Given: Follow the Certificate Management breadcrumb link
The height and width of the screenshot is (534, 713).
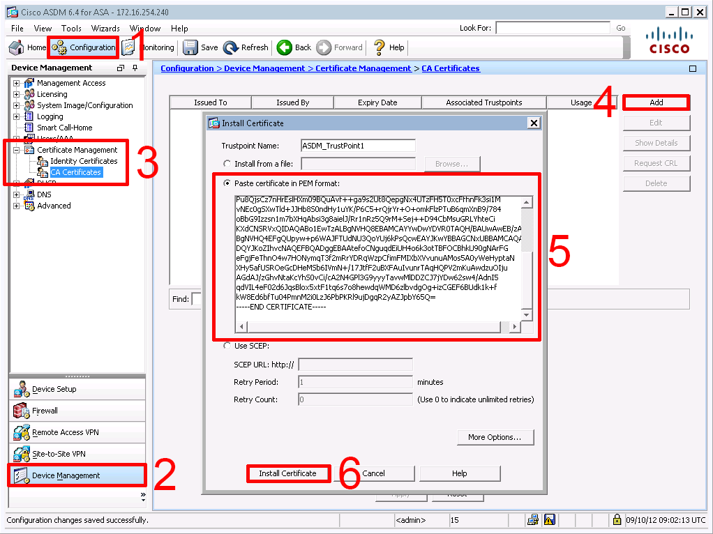Looking at the screenshot, I should 363,68.
